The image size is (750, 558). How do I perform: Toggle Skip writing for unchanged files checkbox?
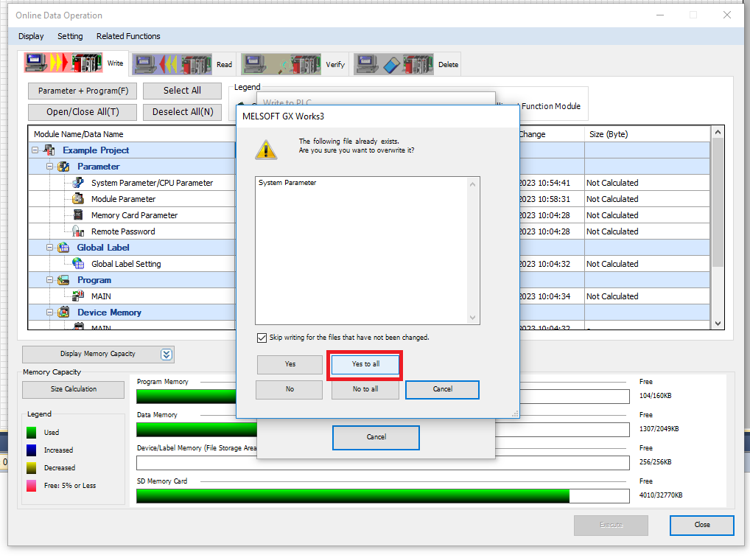click(262, 338)
